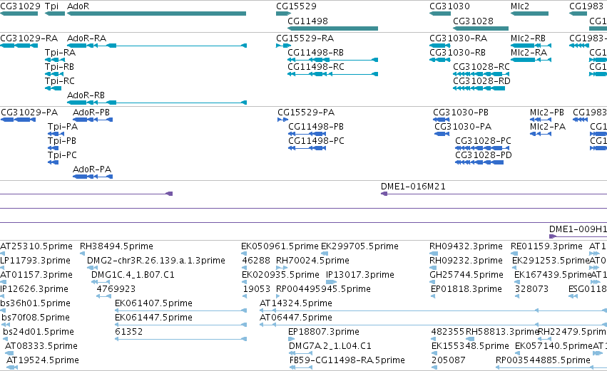Open the CG31028-PC protein feature
Screen dimensions: 607x371
[x=482, y=148]
